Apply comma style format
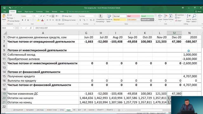The image size is (203, 114). [x=87, y=20]
